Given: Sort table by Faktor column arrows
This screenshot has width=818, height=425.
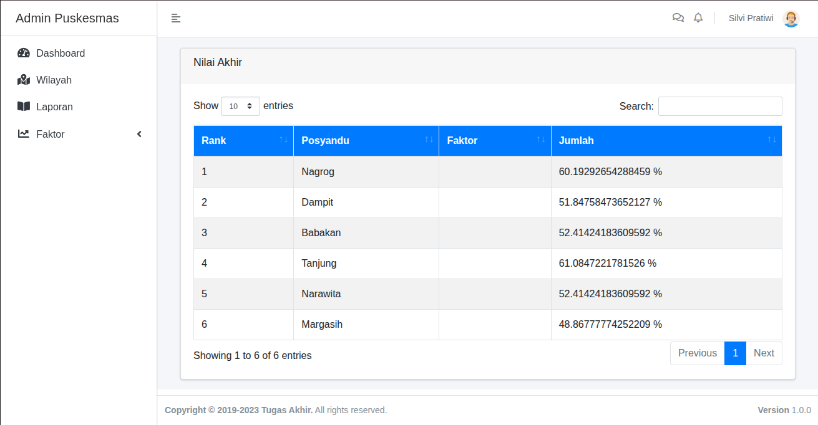Looking at the screenshot, I should [541, 140].
